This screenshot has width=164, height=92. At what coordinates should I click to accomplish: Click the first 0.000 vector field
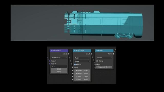tap(59, 69)
